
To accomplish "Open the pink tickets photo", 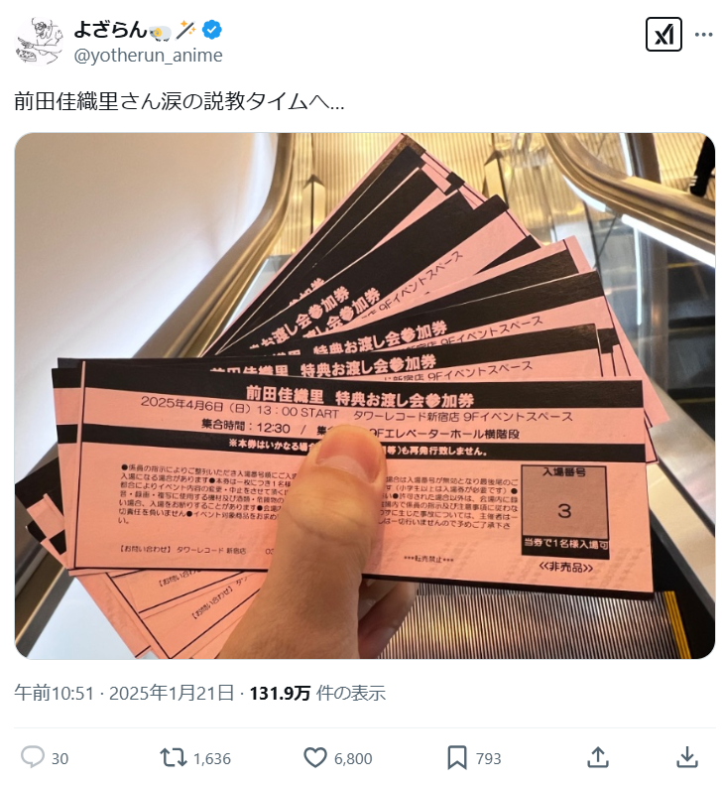I will (x=364, y=396).
